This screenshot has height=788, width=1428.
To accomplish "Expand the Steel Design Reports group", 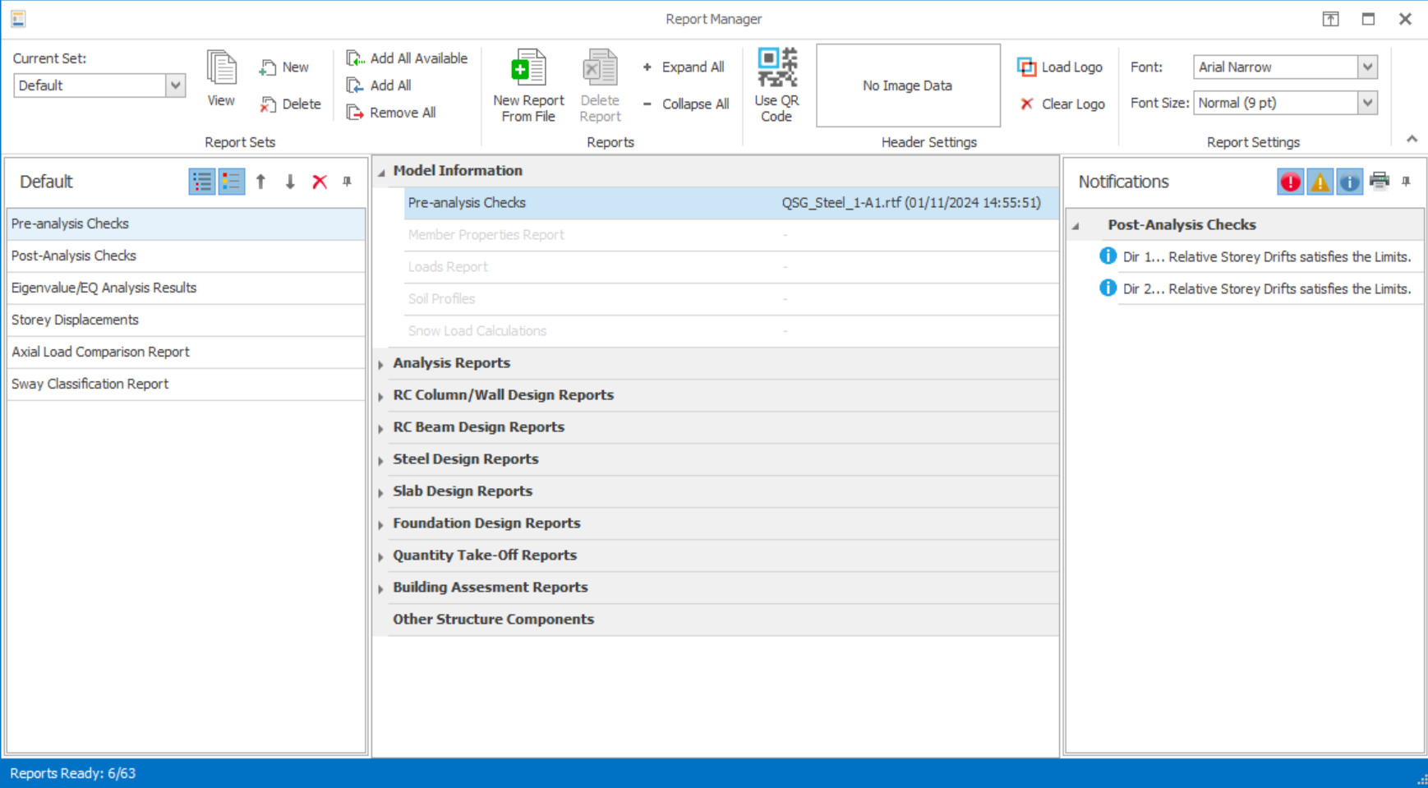I will (x=381, y=460).
